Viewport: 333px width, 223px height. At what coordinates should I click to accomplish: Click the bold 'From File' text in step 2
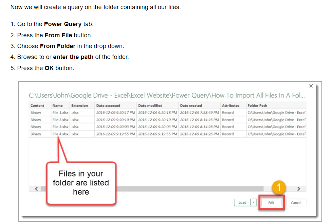[58, 35]
